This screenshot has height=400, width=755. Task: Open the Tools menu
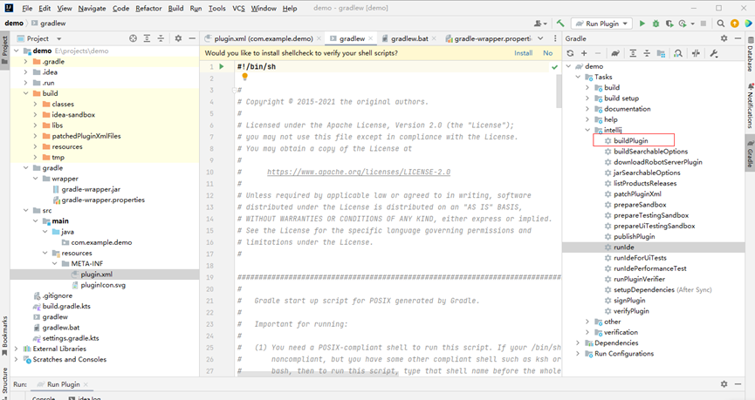click(x=216, y=8)
